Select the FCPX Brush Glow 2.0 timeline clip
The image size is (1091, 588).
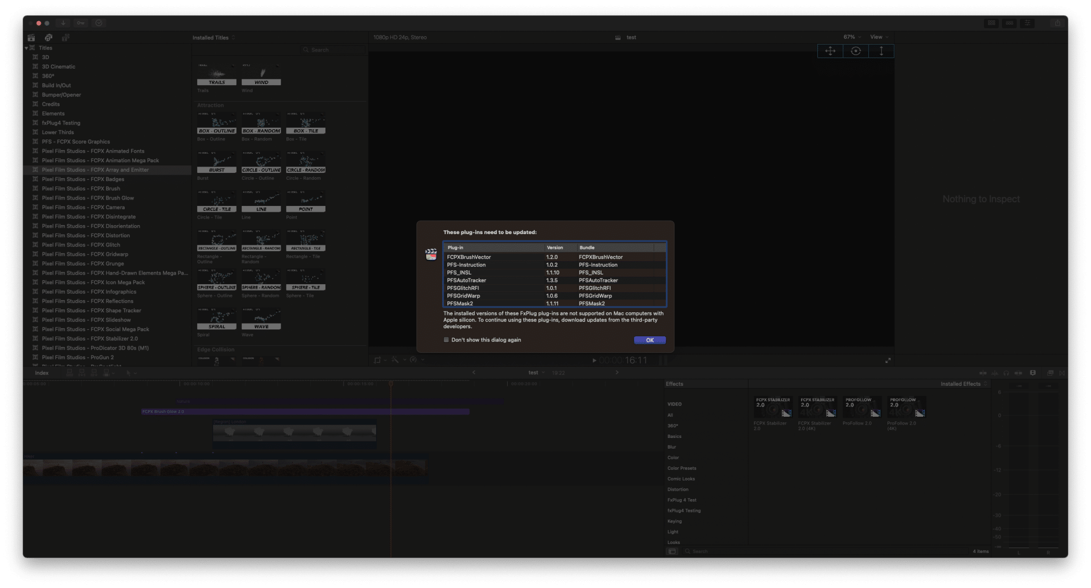(305, 411)
